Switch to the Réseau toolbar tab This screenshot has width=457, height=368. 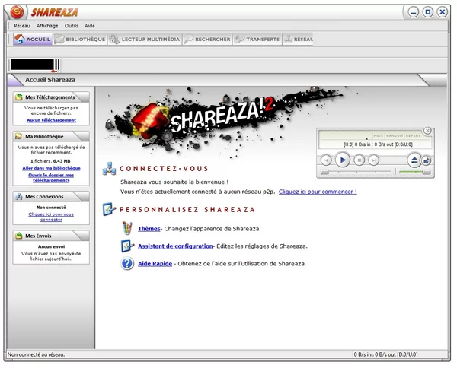click(x=298, y=39)
